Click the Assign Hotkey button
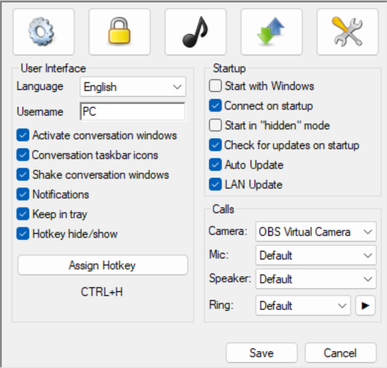The width and height of the screenshot is (387, 368). [103, 265]
